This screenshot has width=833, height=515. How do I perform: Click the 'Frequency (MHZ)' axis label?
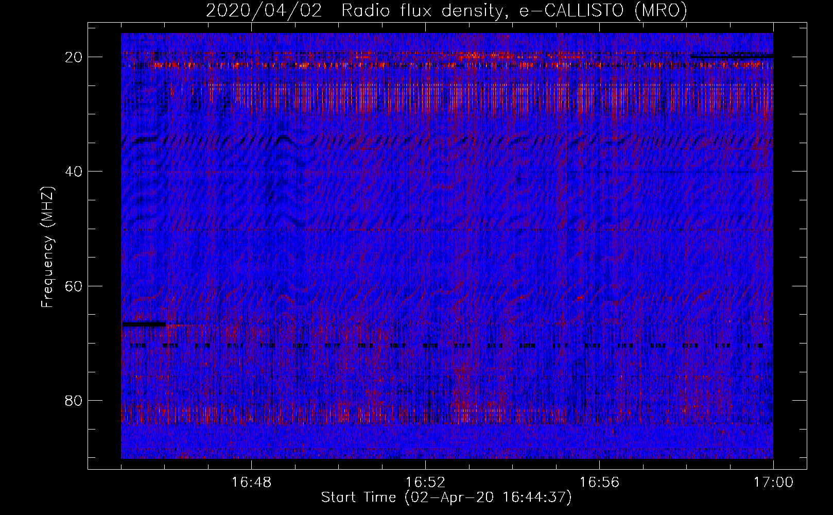coord(47,247)
